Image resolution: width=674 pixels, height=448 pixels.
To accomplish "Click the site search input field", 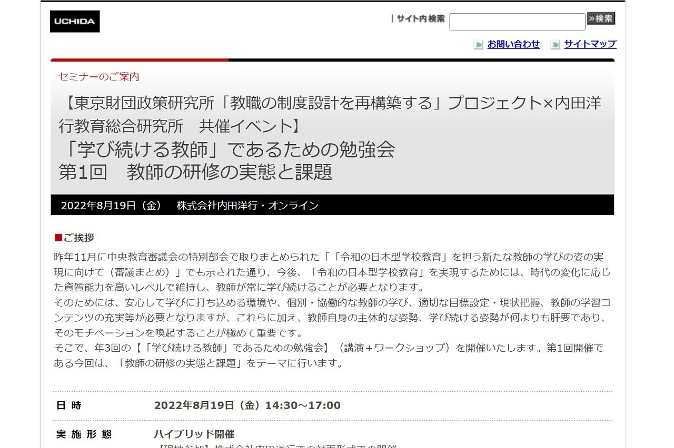I will pos(517,22).
